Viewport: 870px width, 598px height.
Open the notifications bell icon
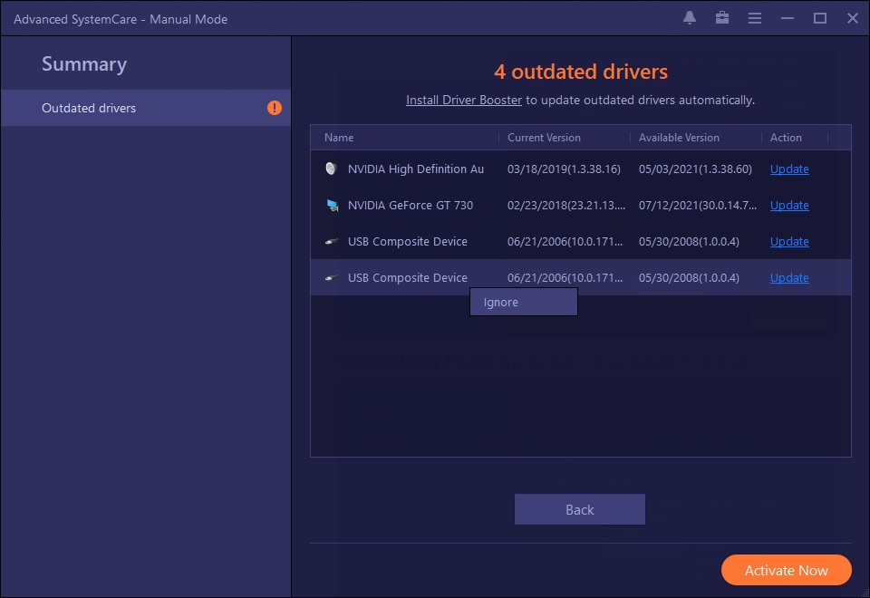[x=689, y=18]
